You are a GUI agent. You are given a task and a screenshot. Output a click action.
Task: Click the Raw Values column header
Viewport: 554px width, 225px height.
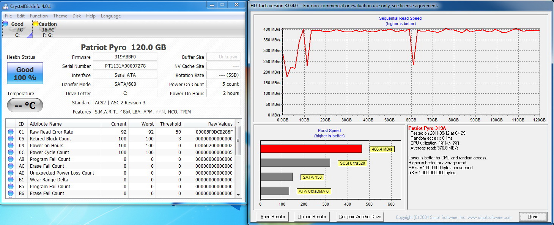tap(209, 124)
